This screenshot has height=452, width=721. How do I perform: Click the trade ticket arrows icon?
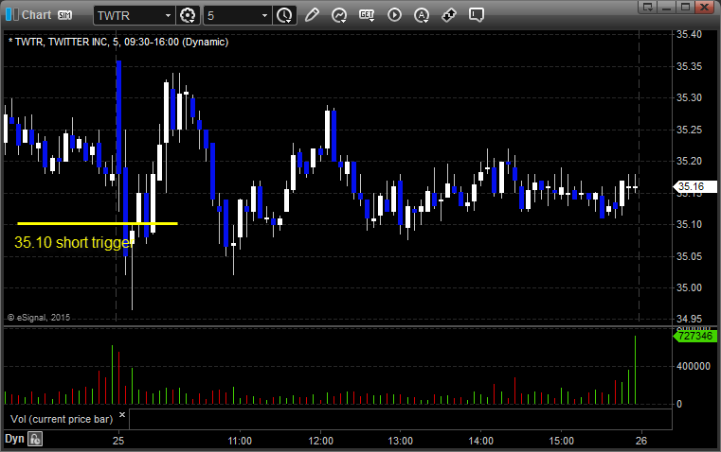pyautogui.click(x=449, y=15)
